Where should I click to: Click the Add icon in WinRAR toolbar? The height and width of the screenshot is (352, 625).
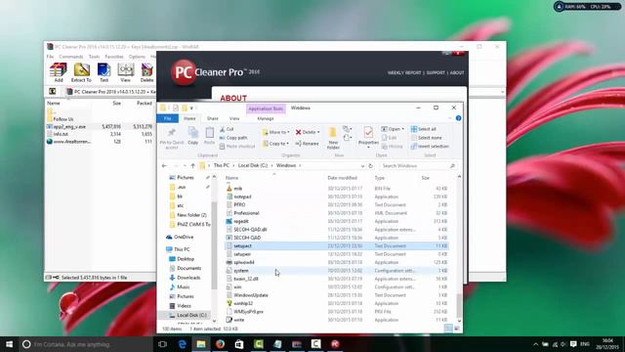coord(59,72)
